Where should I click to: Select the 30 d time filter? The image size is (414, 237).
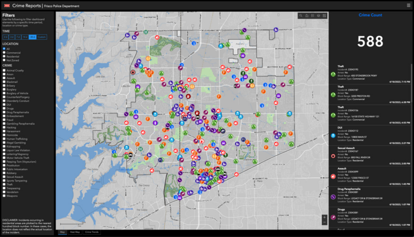coord(32,37)
